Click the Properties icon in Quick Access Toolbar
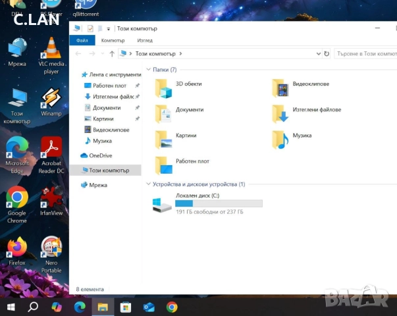Viewport: 397px width, 316px height. click(x=90, y=28)
